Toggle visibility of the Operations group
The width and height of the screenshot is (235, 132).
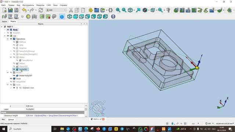(x=11, y=39)
